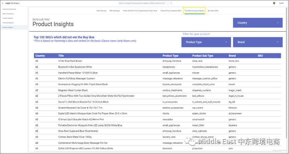
Task: Select Clothes Stand Metal Silver 1800g
Action: click(x=75, y=137)
